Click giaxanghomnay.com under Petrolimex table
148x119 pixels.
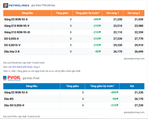[x=134, y=59]
